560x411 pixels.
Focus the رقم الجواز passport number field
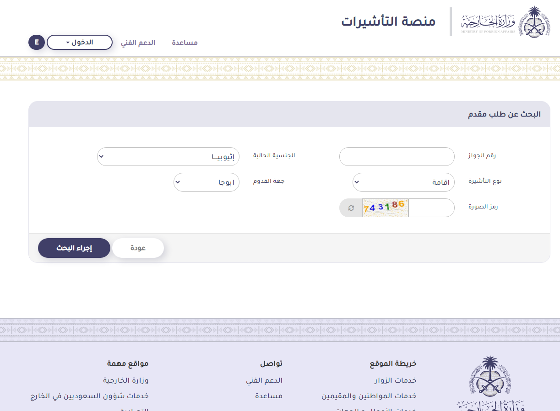(x=397, y=156)
